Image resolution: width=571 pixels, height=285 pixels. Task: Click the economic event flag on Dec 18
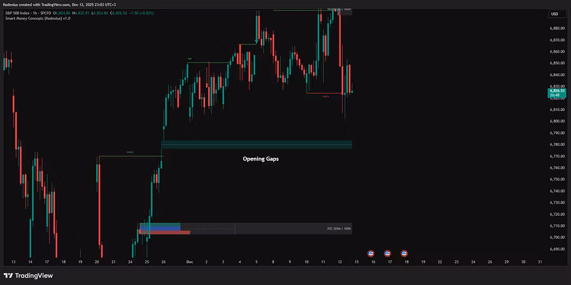click(x=404, y=253)
